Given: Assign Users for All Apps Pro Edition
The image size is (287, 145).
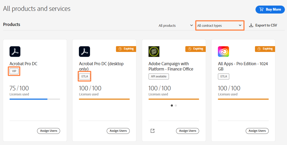Looking at the screenshot, I should [x=257, y=131].
